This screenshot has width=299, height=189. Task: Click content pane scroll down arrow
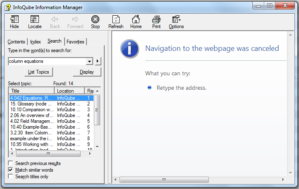(x=290, y=173)
